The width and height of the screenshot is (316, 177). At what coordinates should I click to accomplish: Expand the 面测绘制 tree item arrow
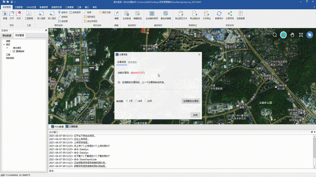click(10, 51)
